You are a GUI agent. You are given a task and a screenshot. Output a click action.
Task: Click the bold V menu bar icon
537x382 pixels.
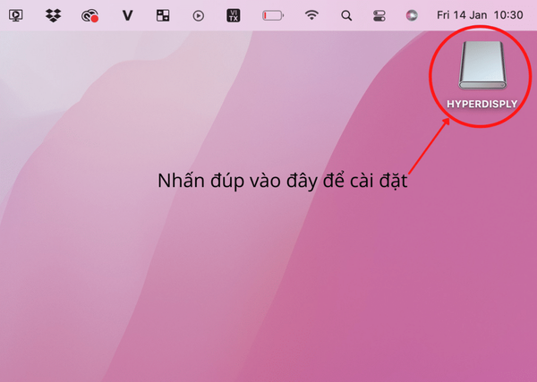tap(127, 15)
